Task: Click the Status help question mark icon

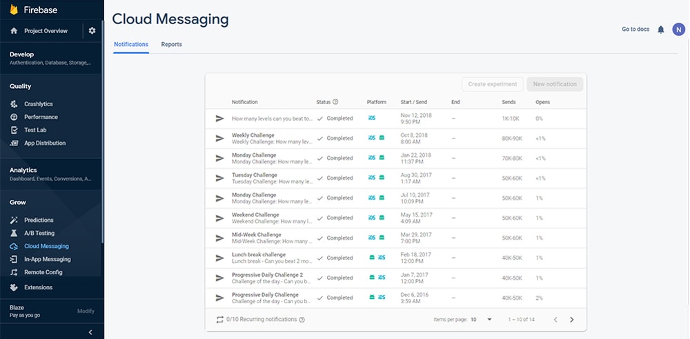Action: (x=335, y=102)
